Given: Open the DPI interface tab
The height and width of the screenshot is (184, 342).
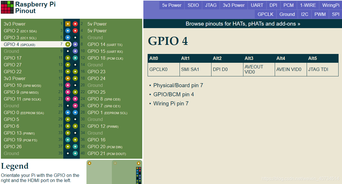Looking at the screenshot, I should point(273,5).
